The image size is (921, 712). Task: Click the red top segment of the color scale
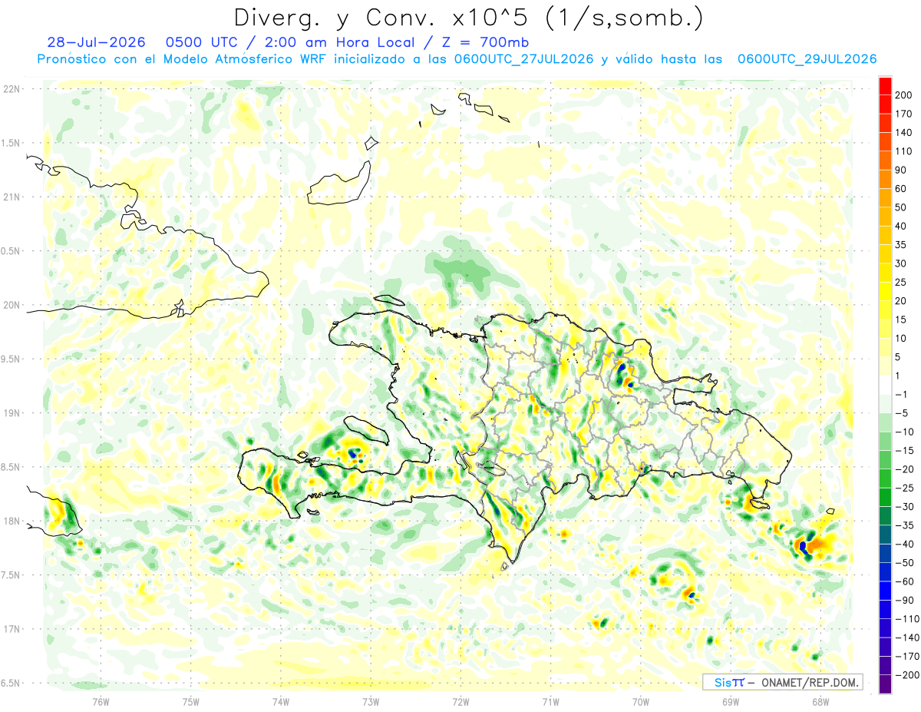click(x=885, y=86)
